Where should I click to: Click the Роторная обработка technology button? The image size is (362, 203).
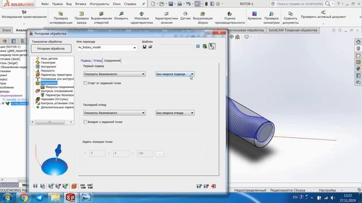(x=51, y=48)
